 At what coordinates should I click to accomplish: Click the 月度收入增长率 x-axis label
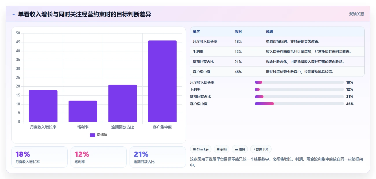pyautogui.click(x=43, y=127)
